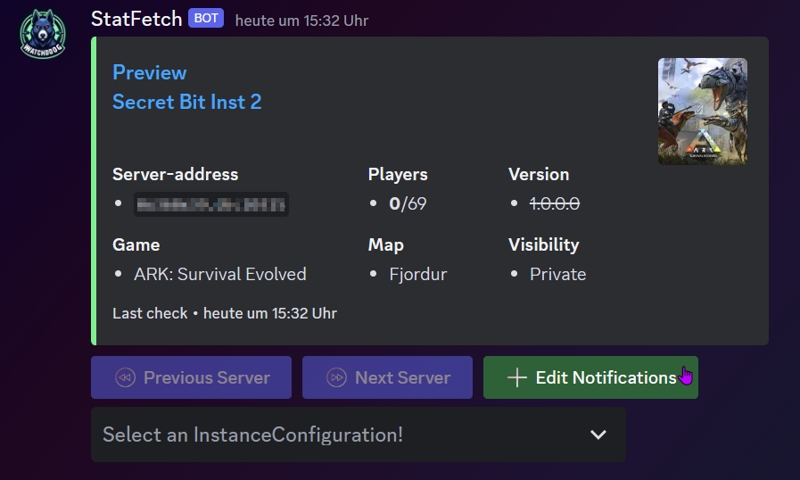Image resolution: width=800 pixels, height=480 pixels.
Task: Click the StatFetch watchdog avatar
Action: pyautogui.click(x=43, y=33)
